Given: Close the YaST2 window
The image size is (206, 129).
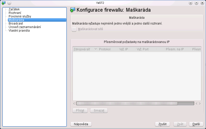Looking at the screenshot, I should click(202, 3).
